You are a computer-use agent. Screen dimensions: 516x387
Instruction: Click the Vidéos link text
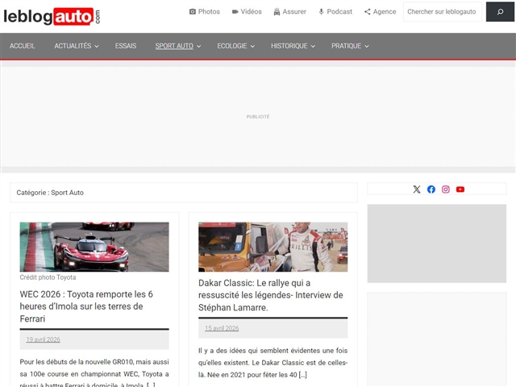tap(251, 12)
